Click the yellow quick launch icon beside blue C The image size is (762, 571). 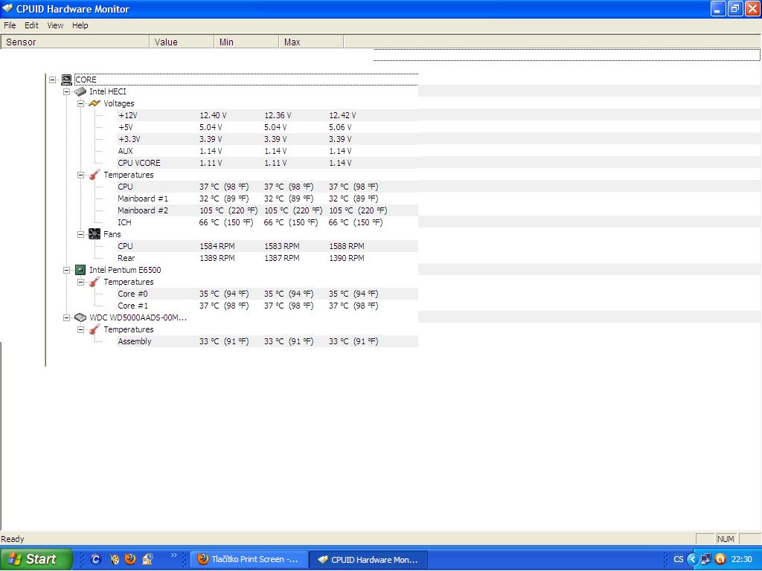114,559
